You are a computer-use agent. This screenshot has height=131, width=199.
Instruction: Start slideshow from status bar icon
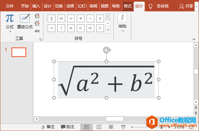click(x=123, y=127)
